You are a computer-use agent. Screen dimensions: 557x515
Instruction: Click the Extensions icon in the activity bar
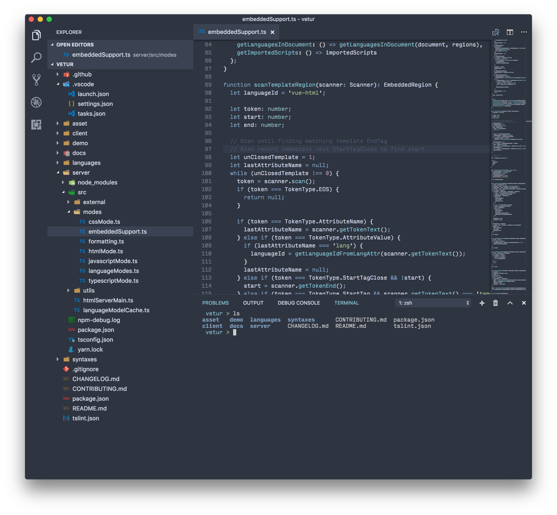coord(36,124)
